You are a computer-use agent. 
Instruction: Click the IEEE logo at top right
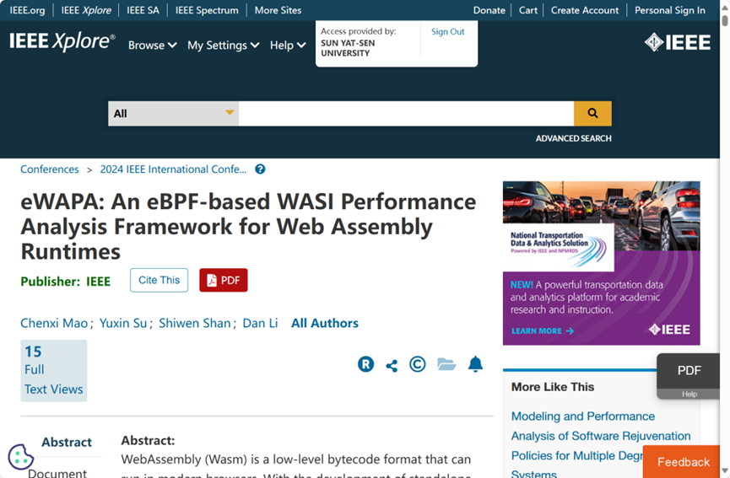[677, 43]
